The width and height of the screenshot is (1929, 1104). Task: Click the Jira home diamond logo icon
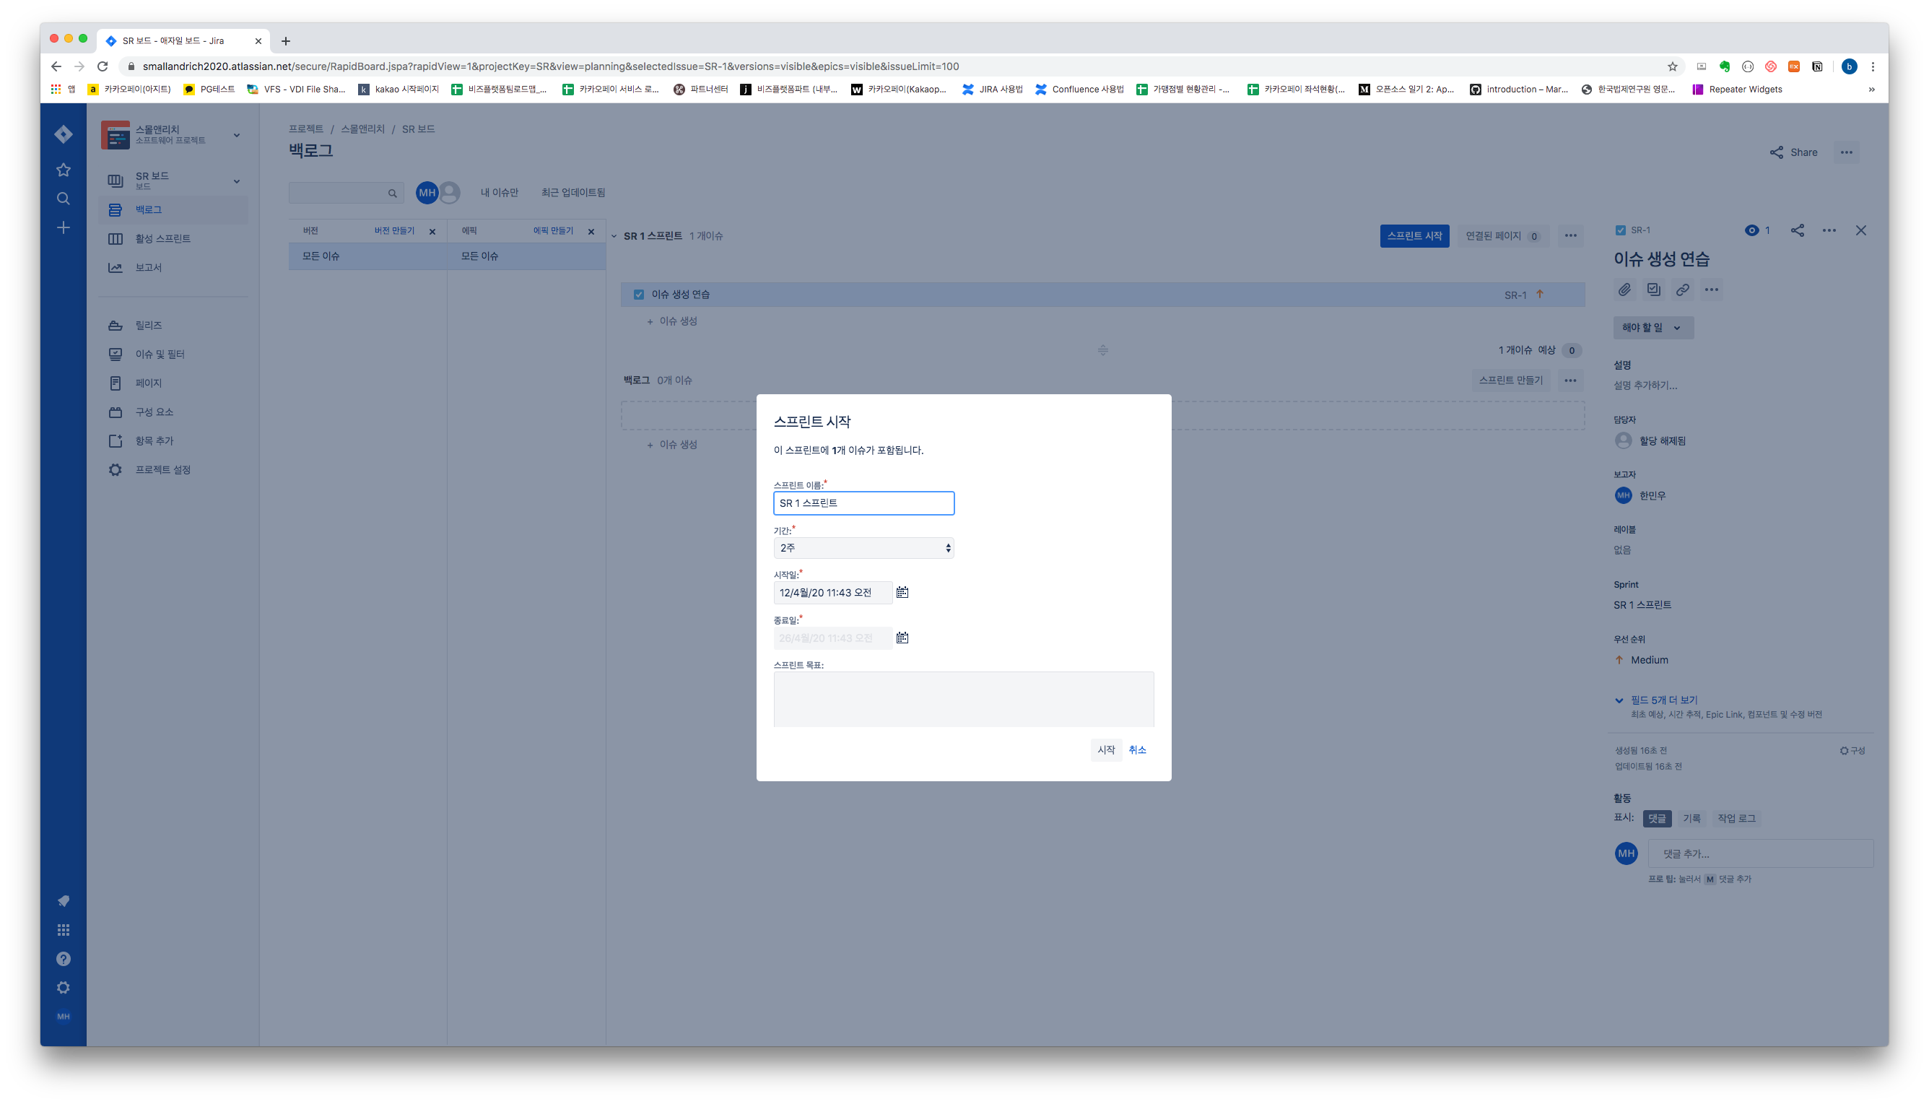pyautogui.click(x=64, y=134)
